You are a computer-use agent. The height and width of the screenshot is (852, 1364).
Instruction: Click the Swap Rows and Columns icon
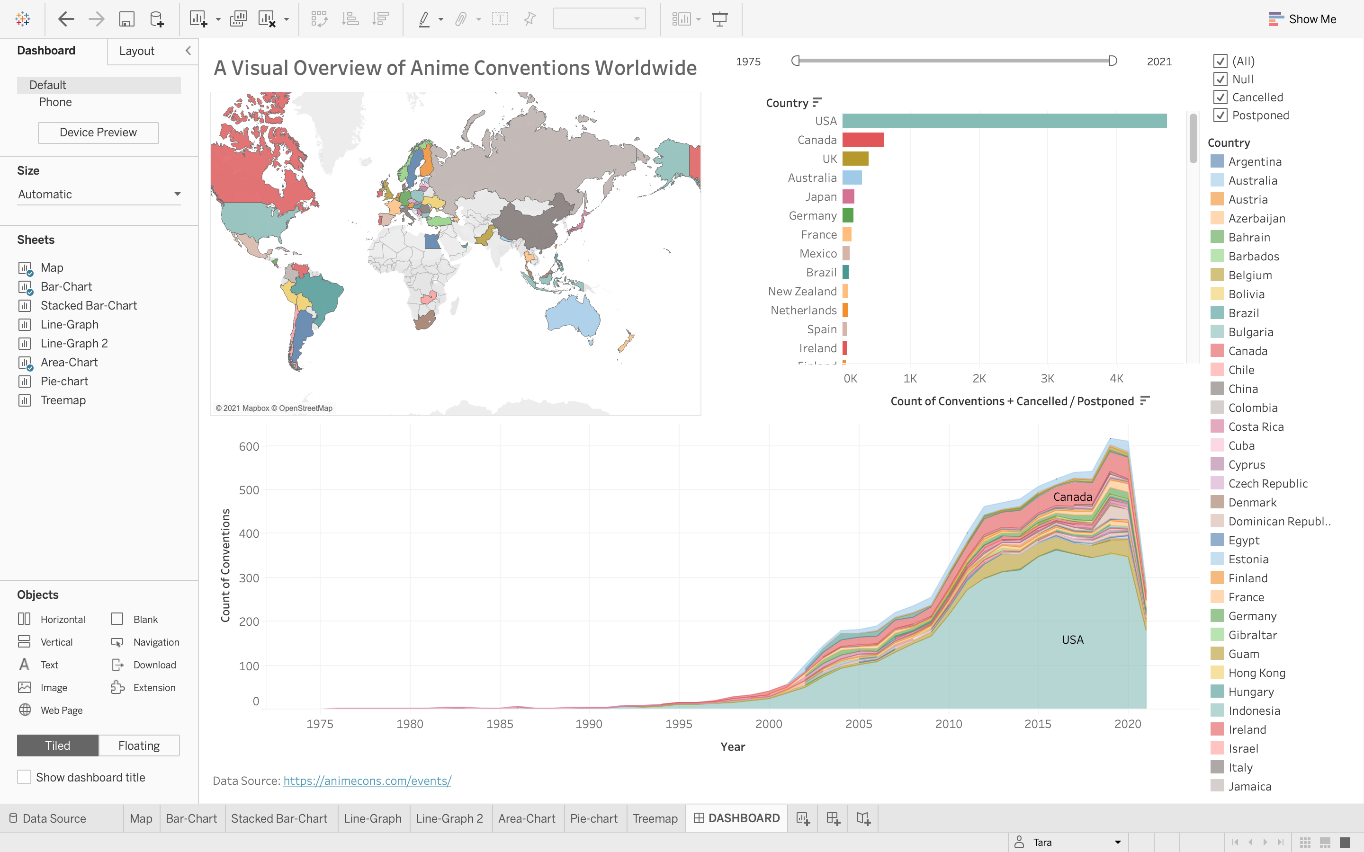320,19
